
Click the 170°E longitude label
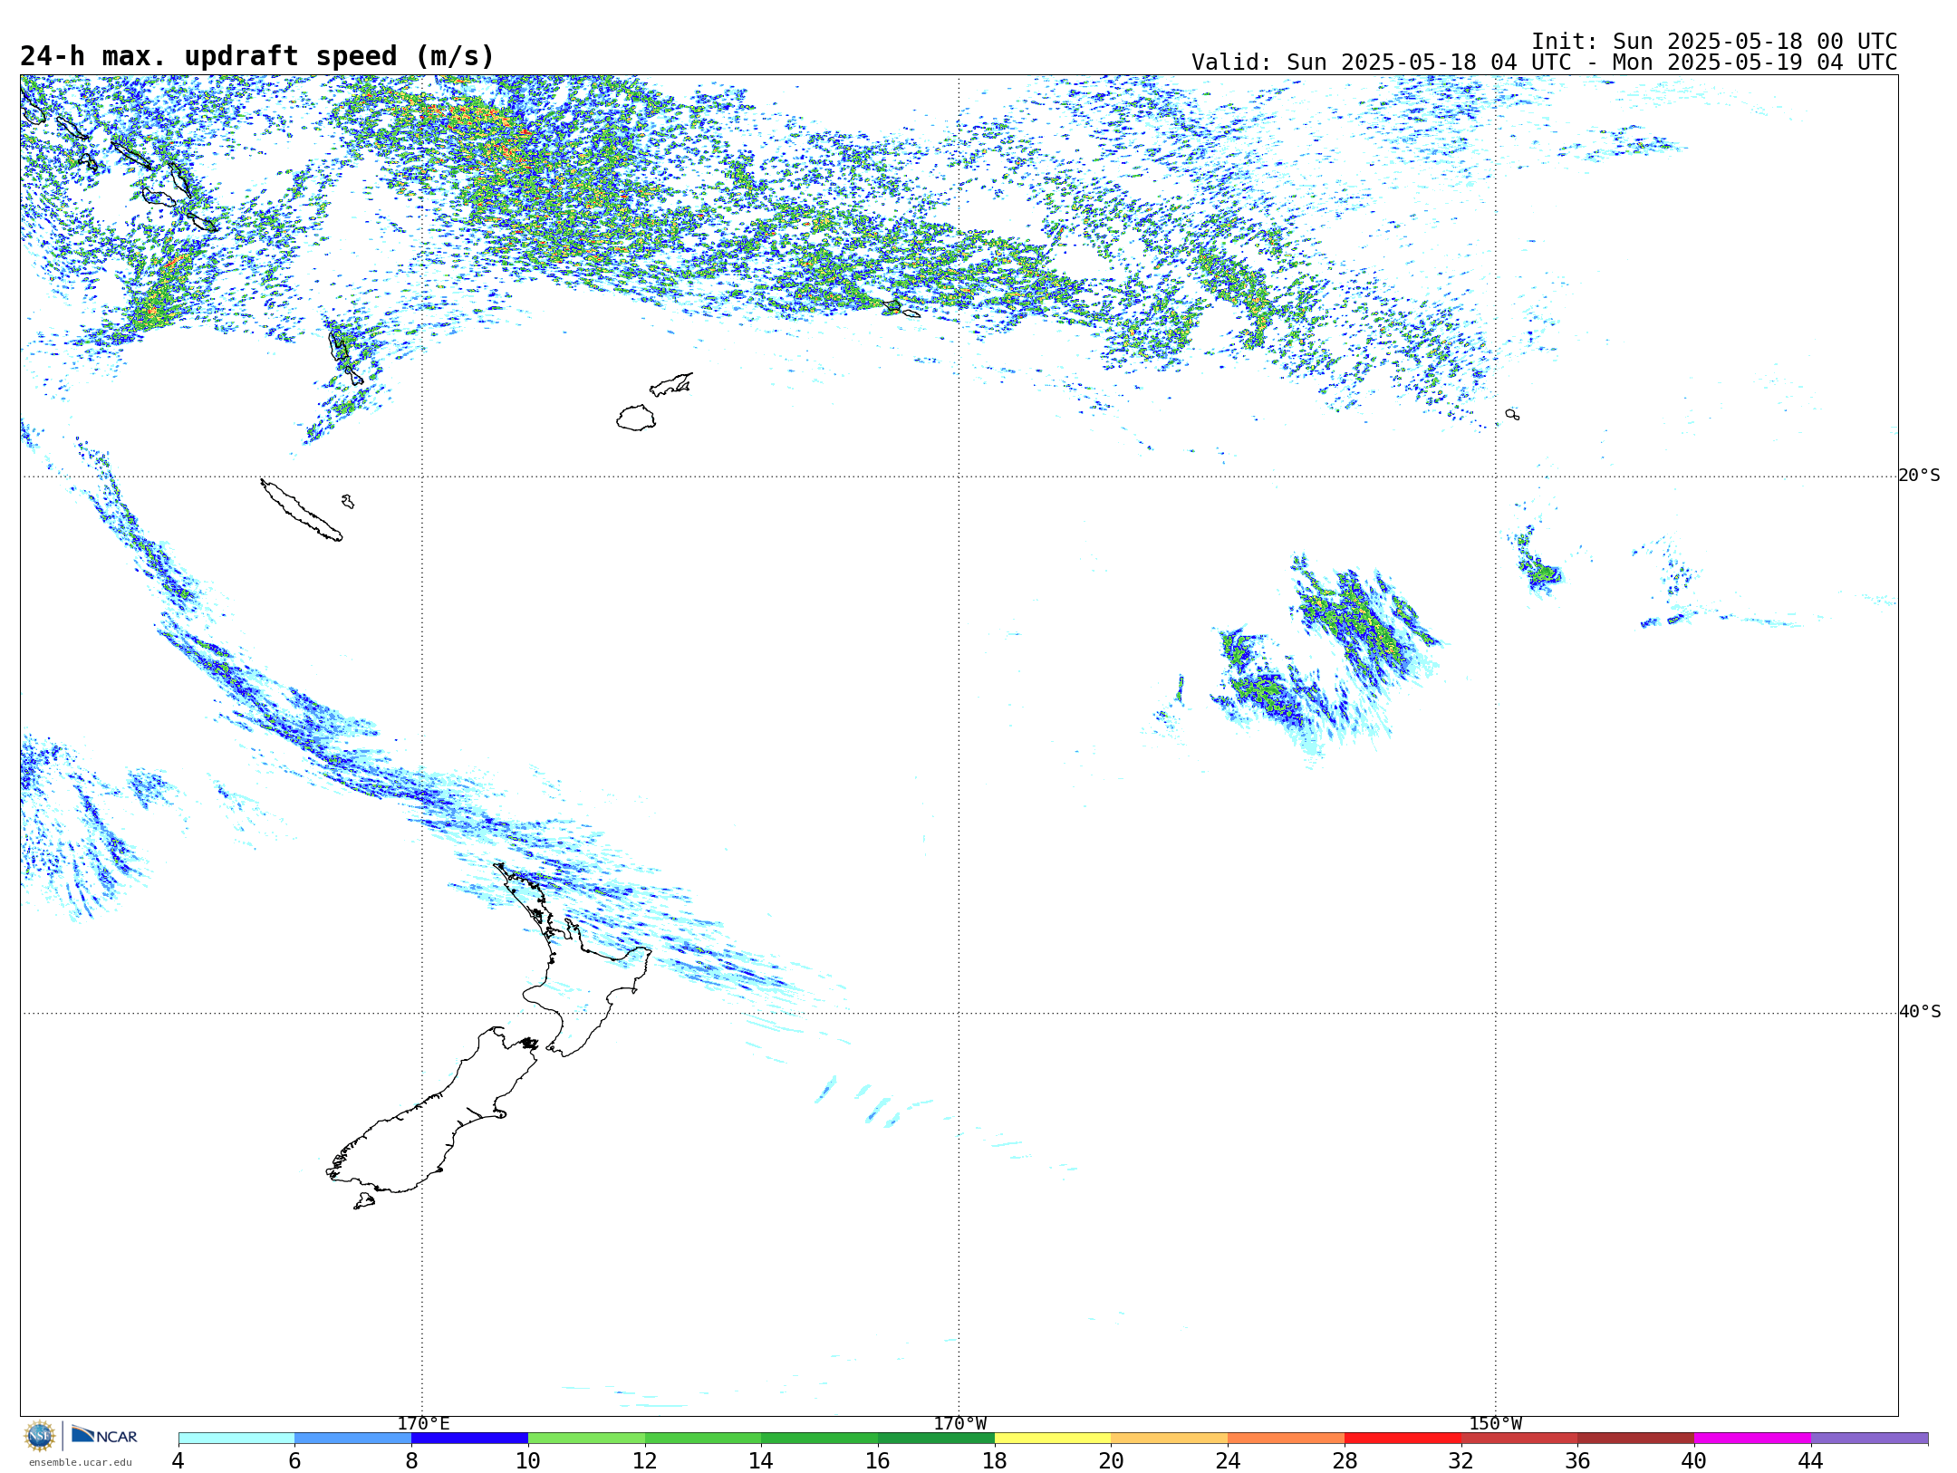point(423,1423)
